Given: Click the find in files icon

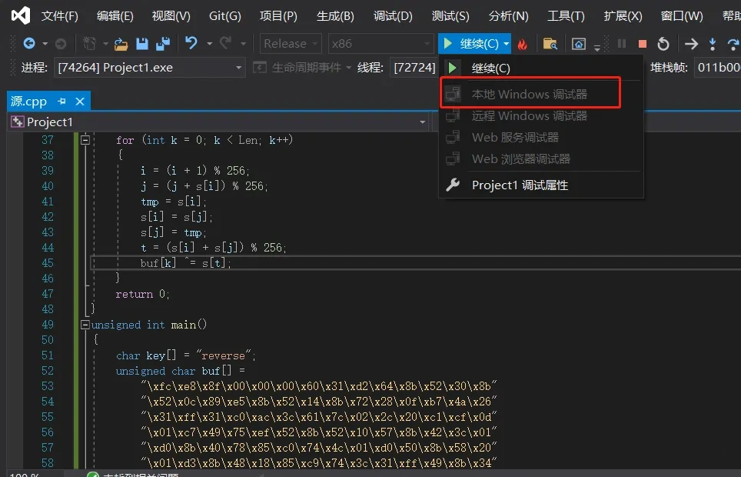Looking at the screenshot, I should pos(550,44).
